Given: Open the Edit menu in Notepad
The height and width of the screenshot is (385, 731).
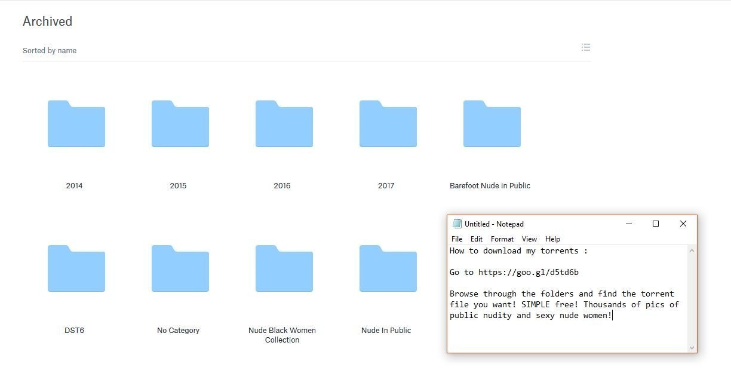Looking at the screenshot, I should pyautogui.click(x=476, y=239).
